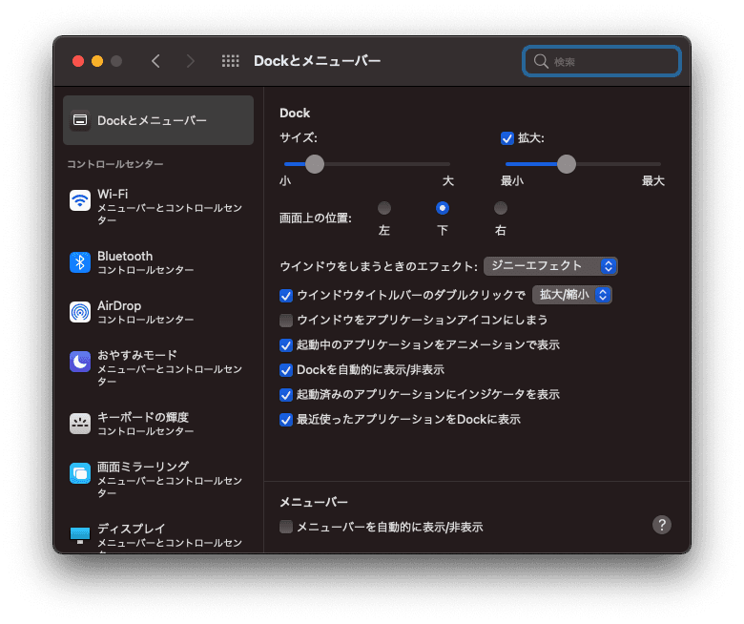
Task: Open help with the question mark button
Action: click(661, 525)
